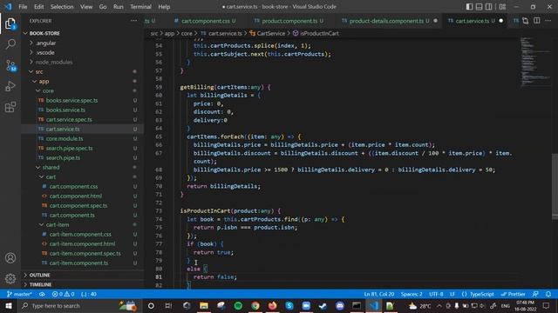Screen dimensions: 558x313
Task: Open File Explorer from the taskbar
Action: 204,306
